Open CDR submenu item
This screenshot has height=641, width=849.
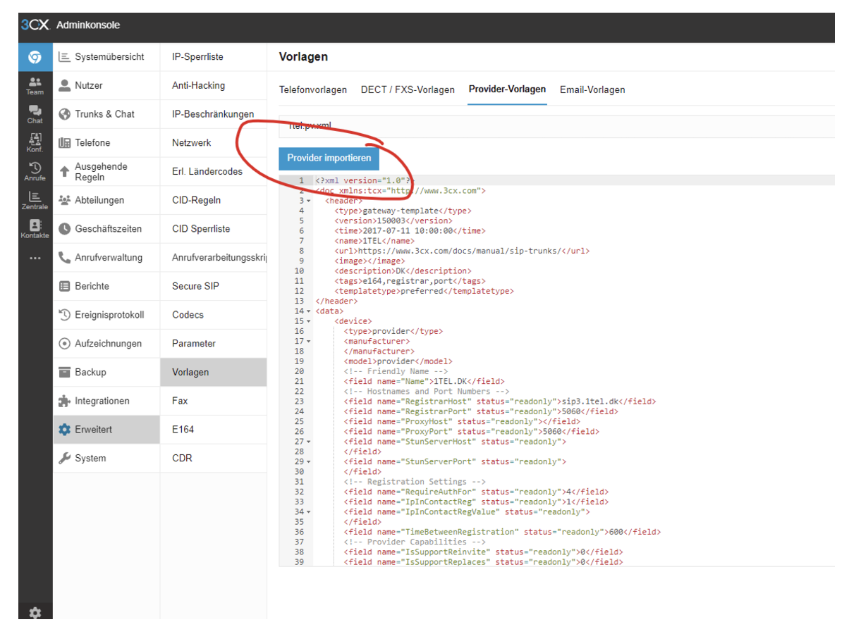click(214, 458)
